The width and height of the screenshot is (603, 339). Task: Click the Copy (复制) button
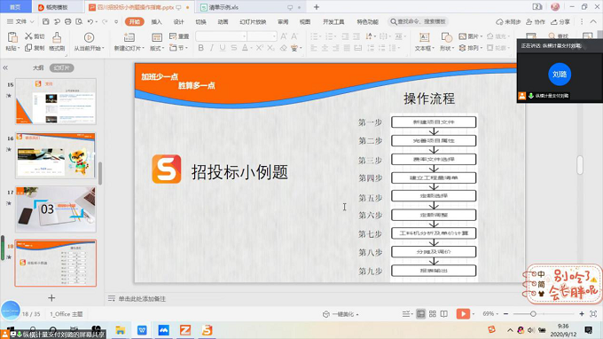coord(35,48)
